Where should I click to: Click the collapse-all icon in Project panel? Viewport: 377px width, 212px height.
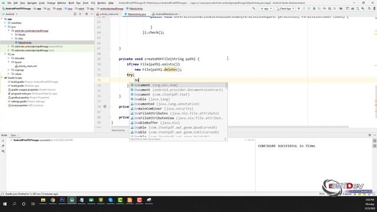point(80,14)
